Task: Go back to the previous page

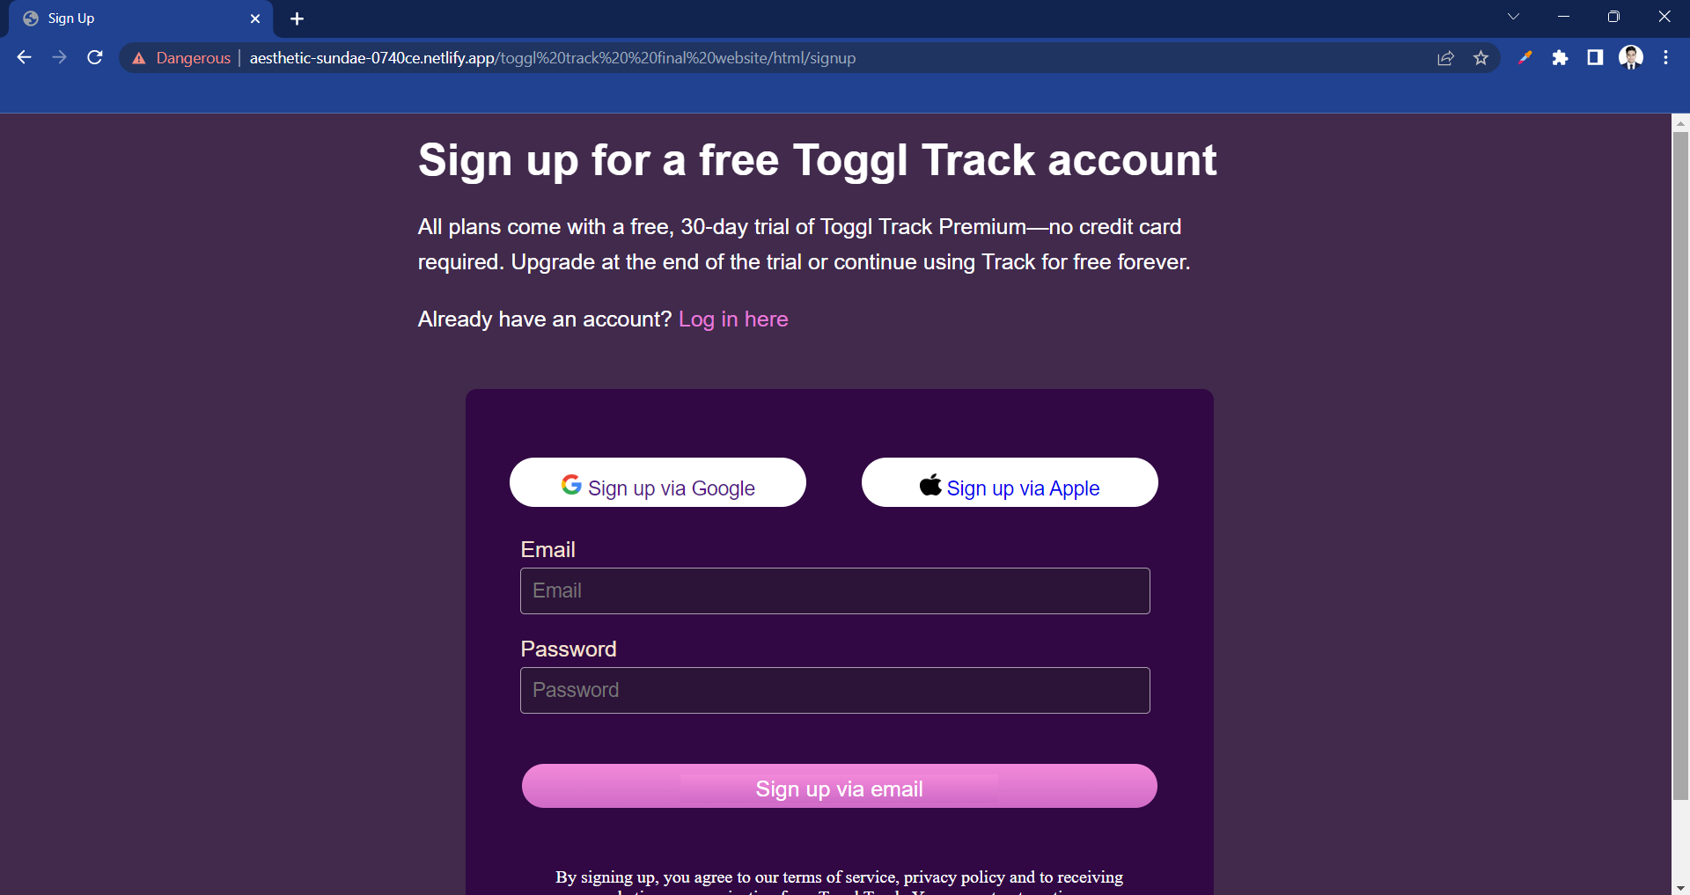Action: 24,57
